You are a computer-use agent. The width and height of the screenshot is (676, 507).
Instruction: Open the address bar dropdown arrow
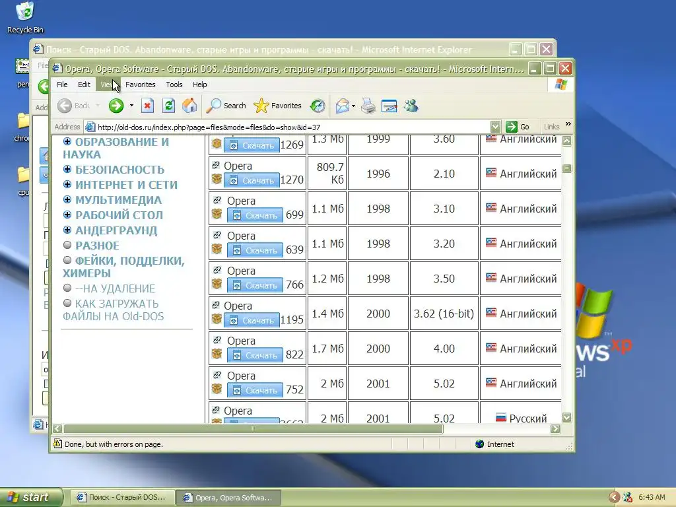click(495, 127)
